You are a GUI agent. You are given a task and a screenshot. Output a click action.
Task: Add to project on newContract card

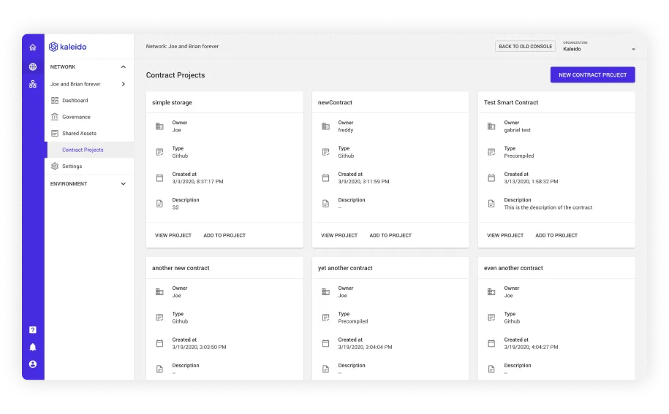tap(390, 236)
